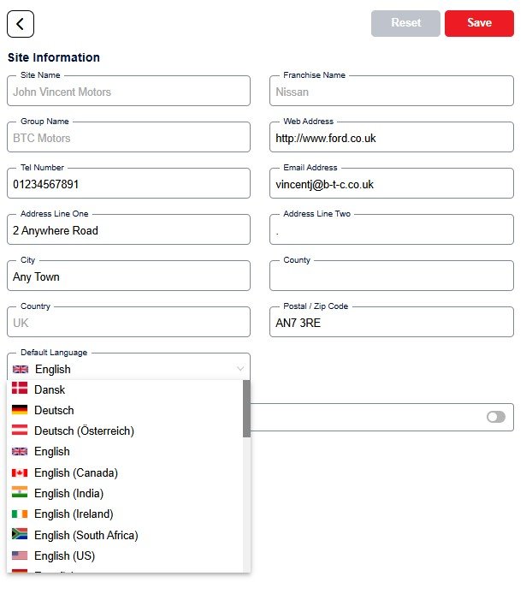Edit the Postal / Zip Code field
This screenshot has width=532, height=594.
coord(393,323)
